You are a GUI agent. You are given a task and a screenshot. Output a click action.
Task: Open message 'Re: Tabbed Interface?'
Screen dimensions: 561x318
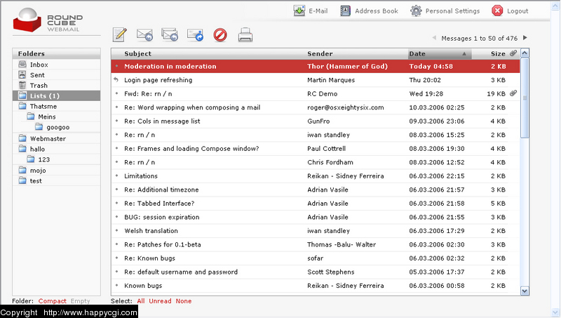159,204
